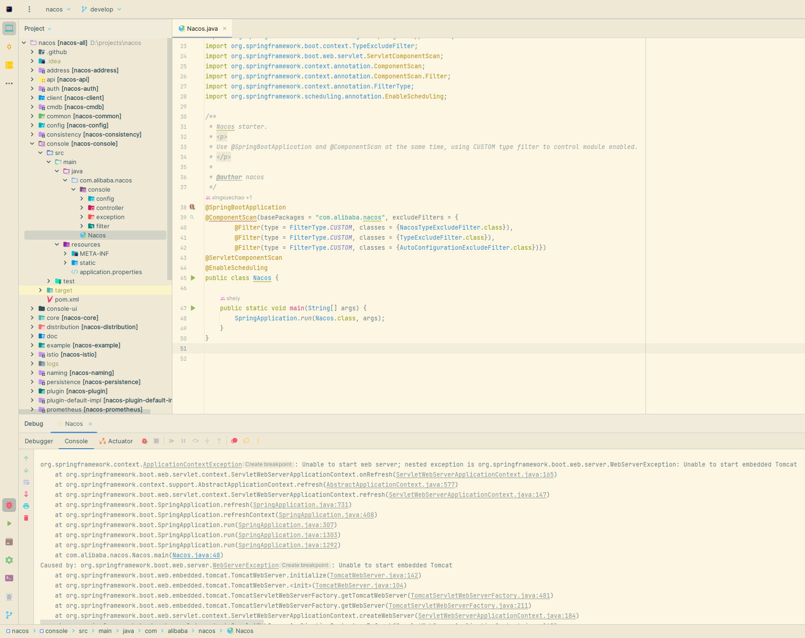Toggle scroll to end of console
The width and height of the screenshot is (805, 638).
click(x=26, y=494)
